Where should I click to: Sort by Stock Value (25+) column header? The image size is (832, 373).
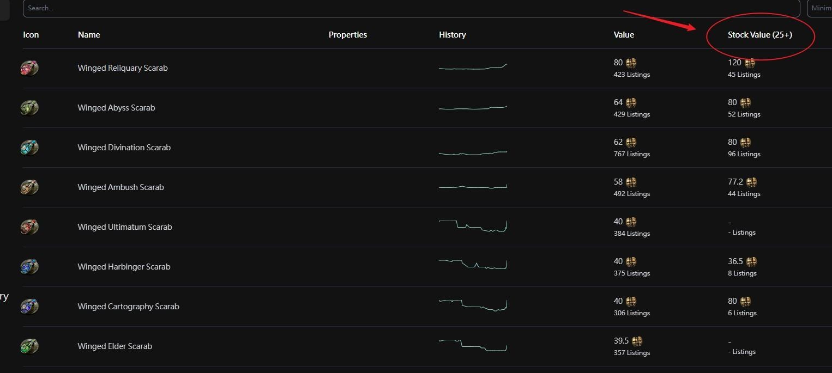click(x=759, y=35)
